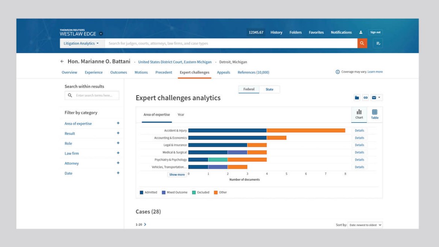Switch to Table view icon

tap(375, 115)
